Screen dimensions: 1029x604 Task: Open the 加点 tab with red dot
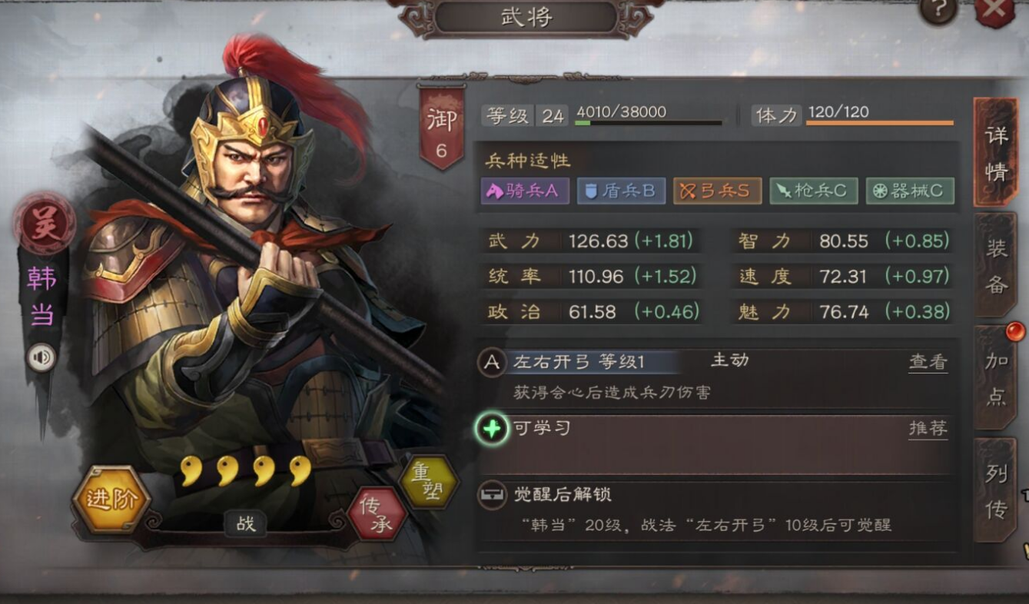pos(996,379)
